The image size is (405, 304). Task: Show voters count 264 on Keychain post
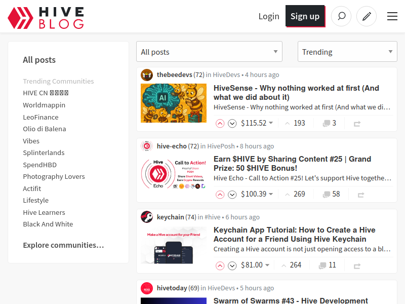292,265
